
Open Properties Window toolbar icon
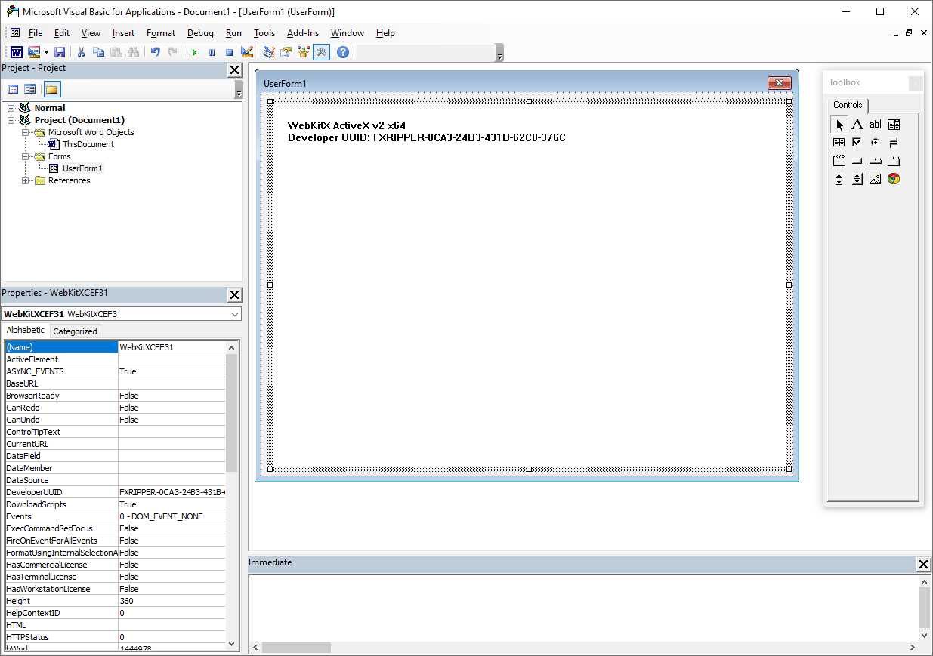(286, 52)
